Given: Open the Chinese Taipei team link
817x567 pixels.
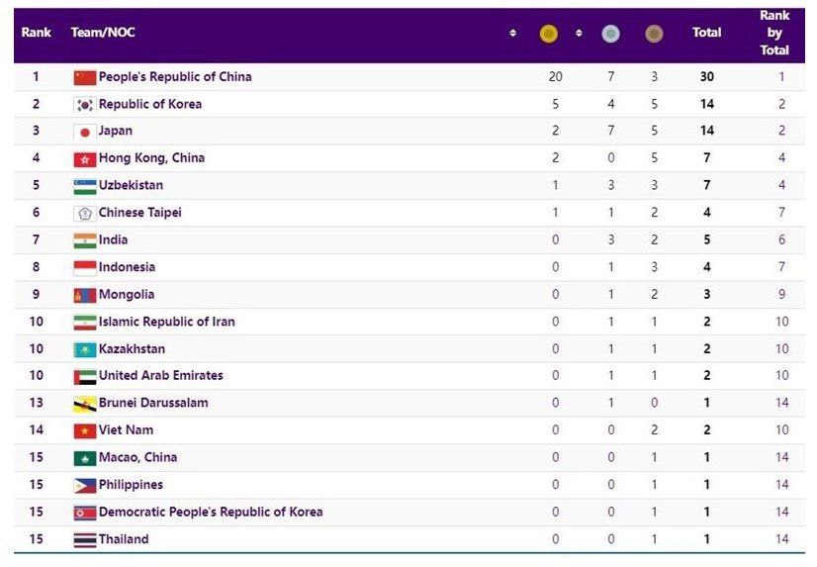Looking at the screenshot, I should tap(139, 213).
